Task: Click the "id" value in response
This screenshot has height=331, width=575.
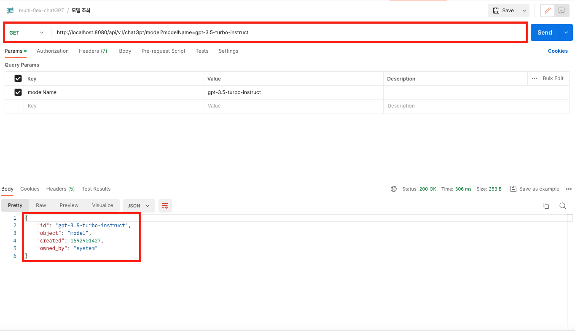Action: (91, 226)
